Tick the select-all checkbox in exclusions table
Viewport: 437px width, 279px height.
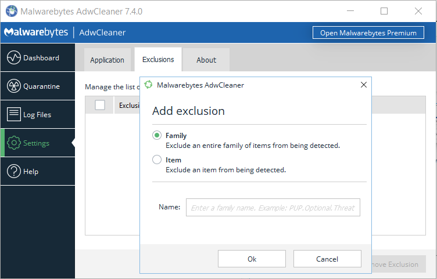[x=100, y=105]
